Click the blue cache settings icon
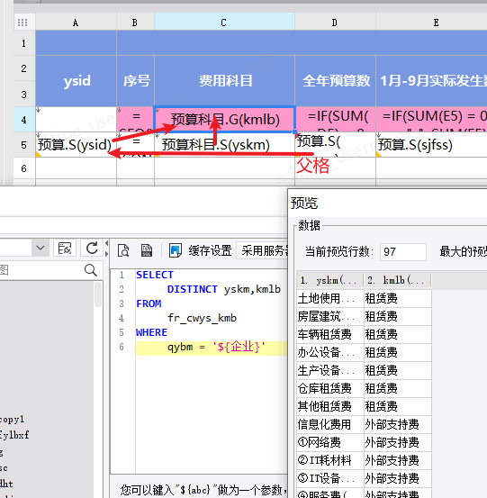This screenshot has width=487, height=498. pyautogui.click(x=175, y=250)
